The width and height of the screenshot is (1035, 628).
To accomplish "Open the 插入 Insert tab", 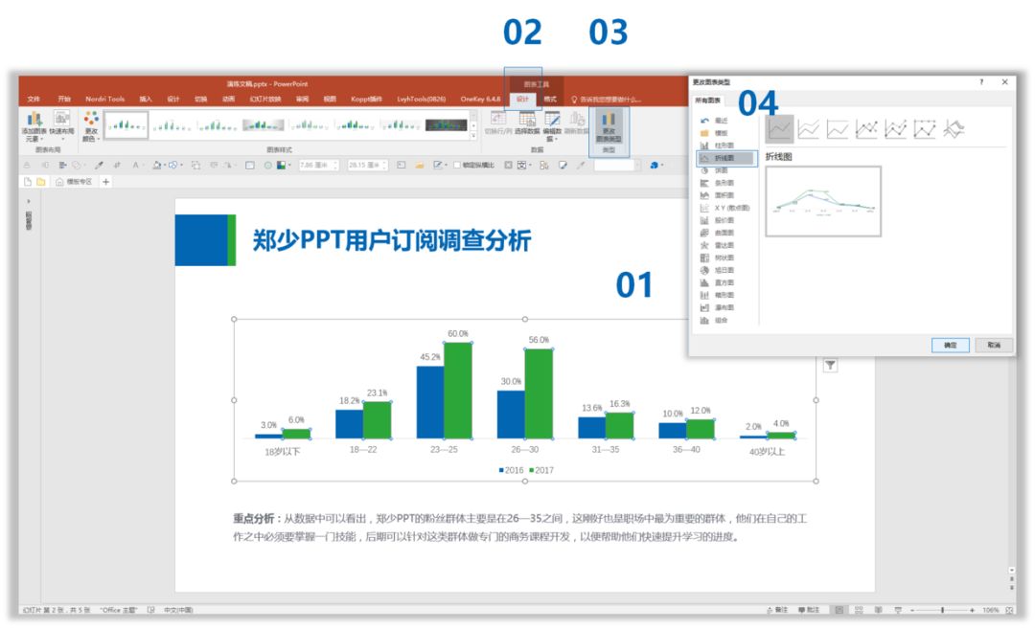I will pos(146,100).
